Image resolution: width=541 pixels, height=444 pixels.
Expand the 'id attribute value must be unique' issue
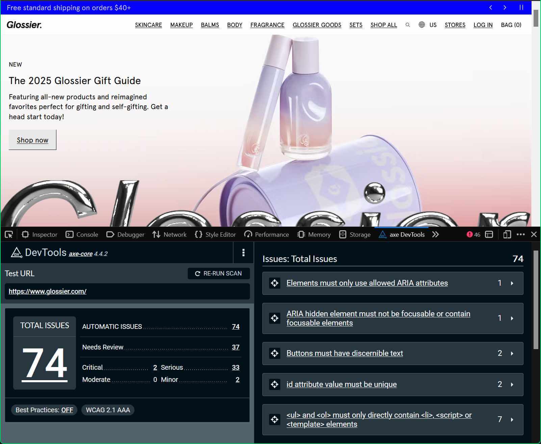(x=512, y=384)
